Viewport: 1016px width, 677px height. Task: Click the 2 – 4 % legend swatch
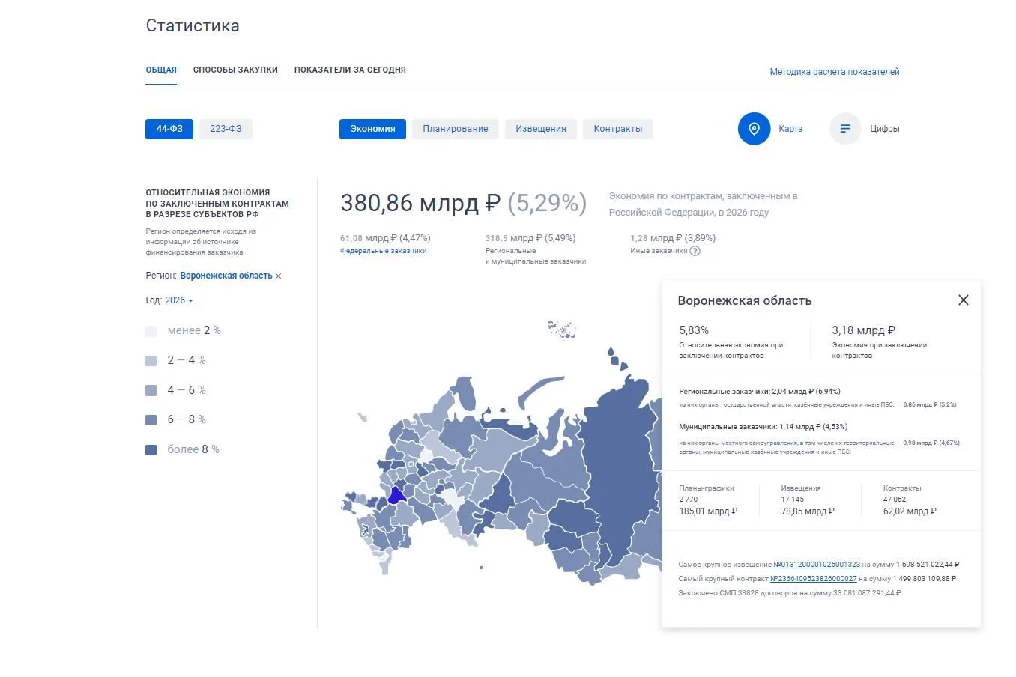(x=151, y=361)
